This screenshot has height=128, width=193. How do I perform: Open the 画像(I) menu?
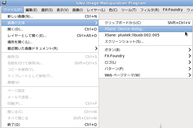tap(78, 10)
